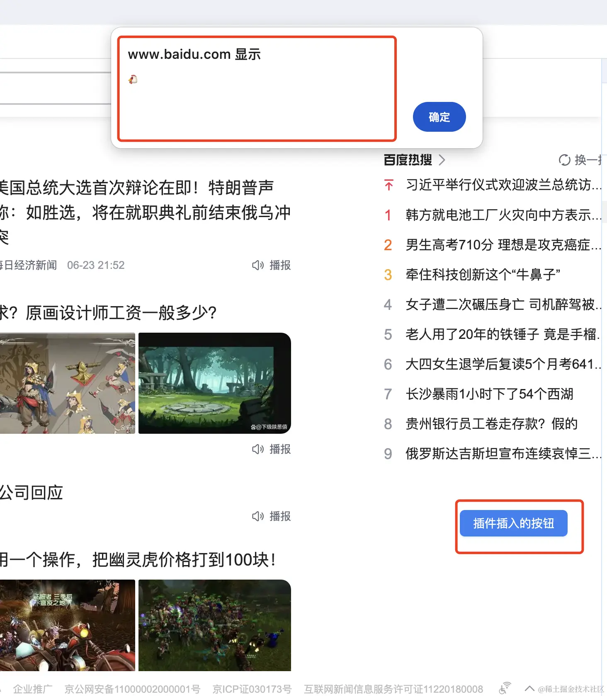Image resolution: width=607 pixels, height=696 pixels.
Task: Open the forest clearing painting thumbnail
Action: 215,383
